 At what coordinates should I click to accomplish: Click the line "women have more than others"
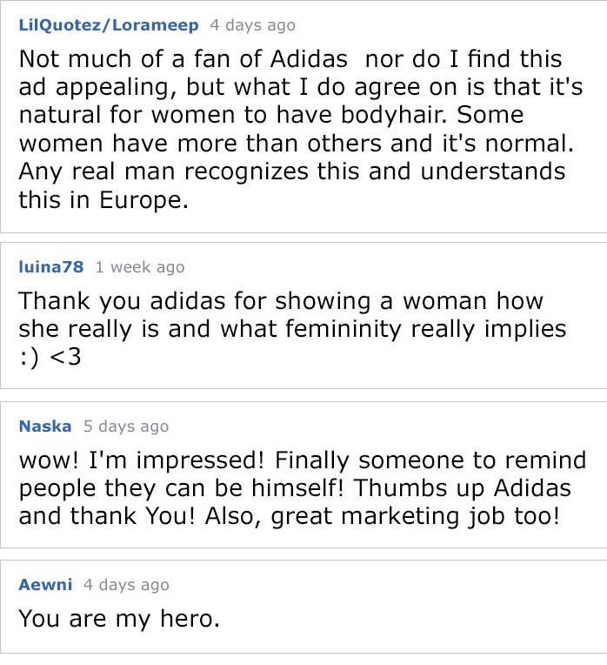point(296,143)
